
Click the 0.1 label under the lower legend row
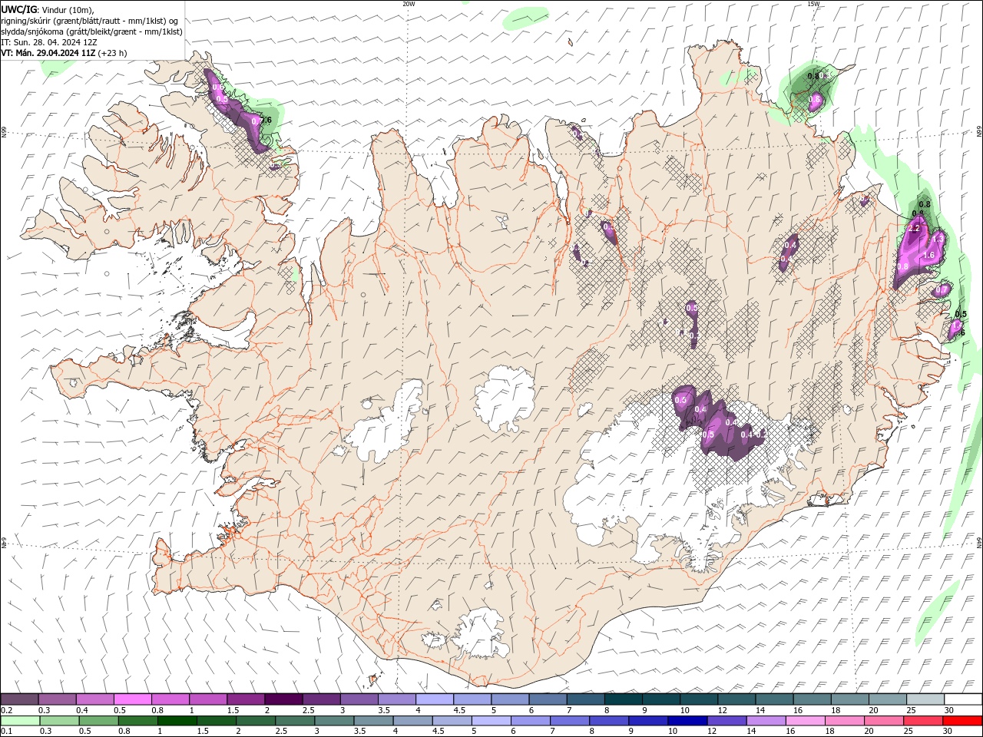tap(7, 732)
